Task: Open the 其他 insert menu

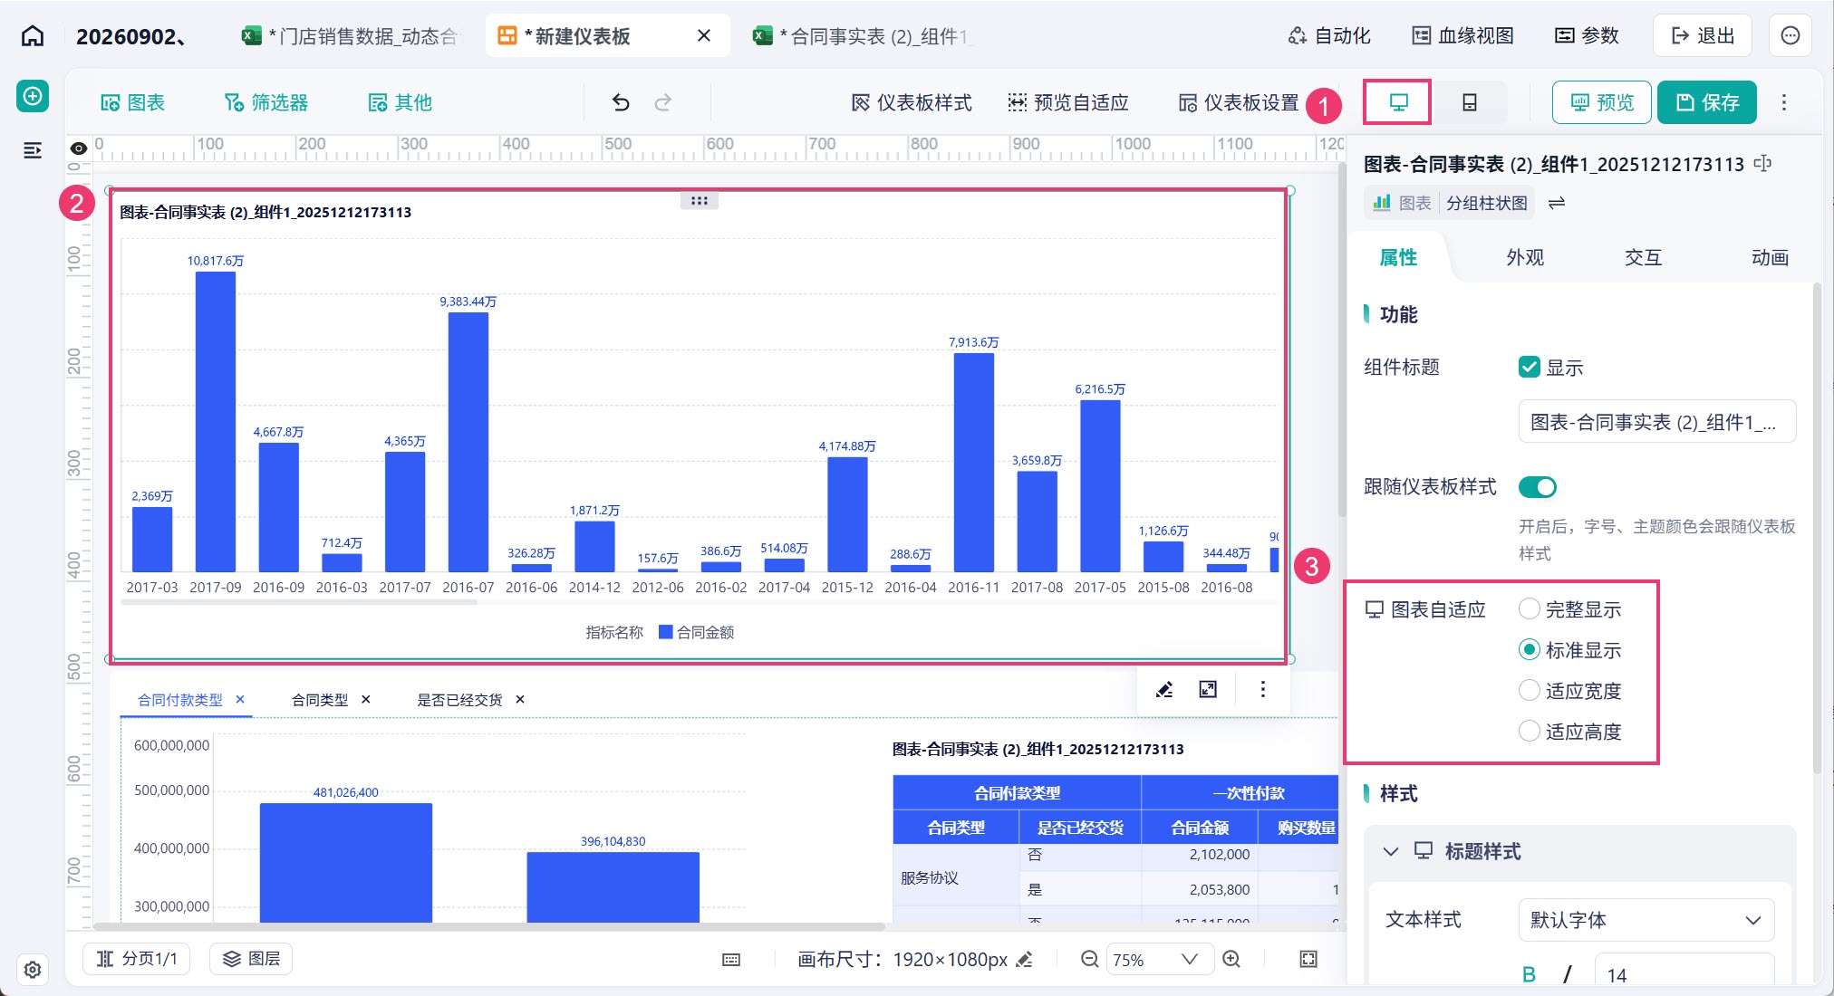Action: coord(401,102)
